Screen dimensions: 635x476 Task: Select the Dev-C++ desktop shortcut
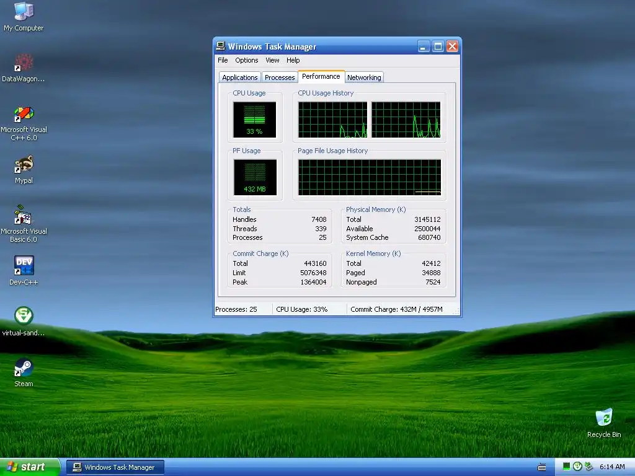tap(24, 271)
